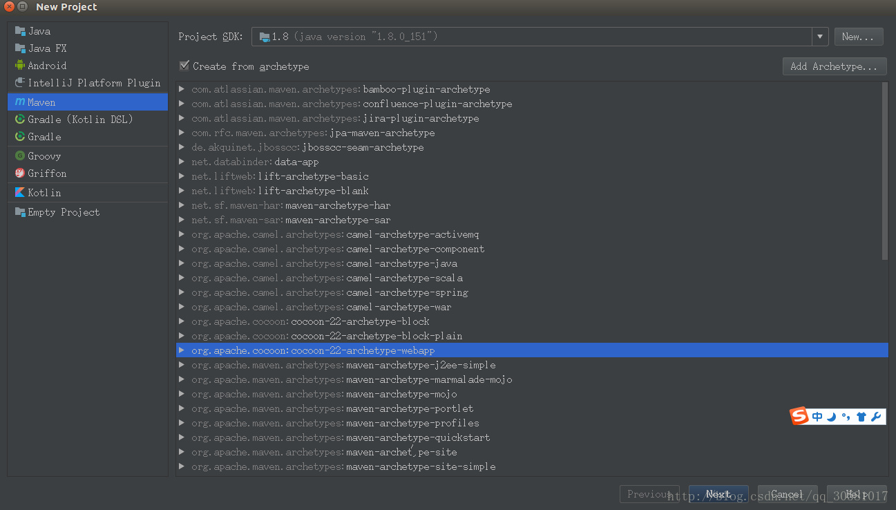896x510 pixels.
Task: Click the Cancel button
Action: point(788,494)
